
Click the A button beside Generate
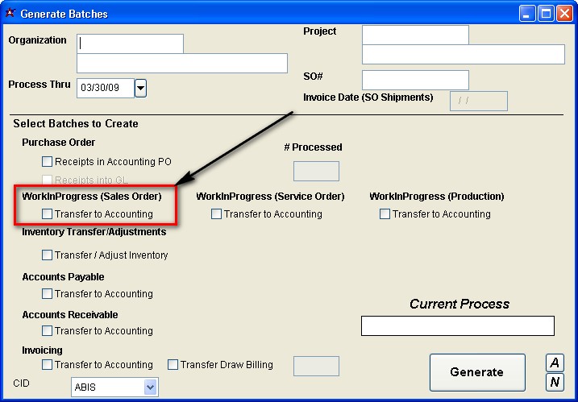555,363
